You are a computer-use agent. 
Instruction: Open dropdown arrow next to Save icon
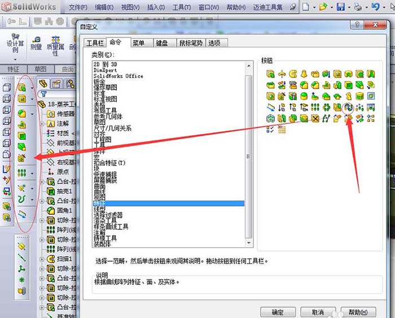coord(349,7)
